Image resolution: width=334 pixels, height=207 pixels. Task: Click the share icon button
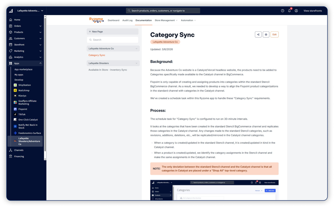[258, 35]
